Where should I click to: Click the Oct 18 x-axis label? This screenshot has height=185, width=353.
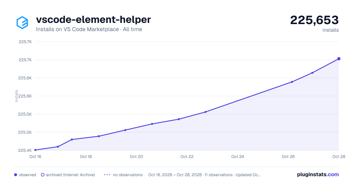(x=86, y=157)
